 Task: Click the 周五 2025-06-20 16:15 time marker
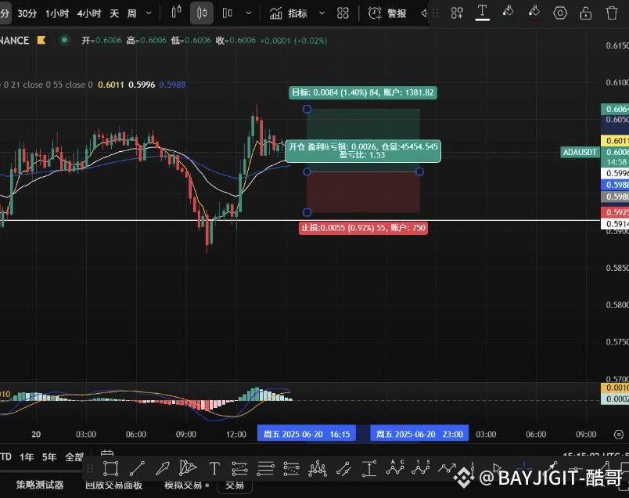pyautogui.click(x=307, y=434)
